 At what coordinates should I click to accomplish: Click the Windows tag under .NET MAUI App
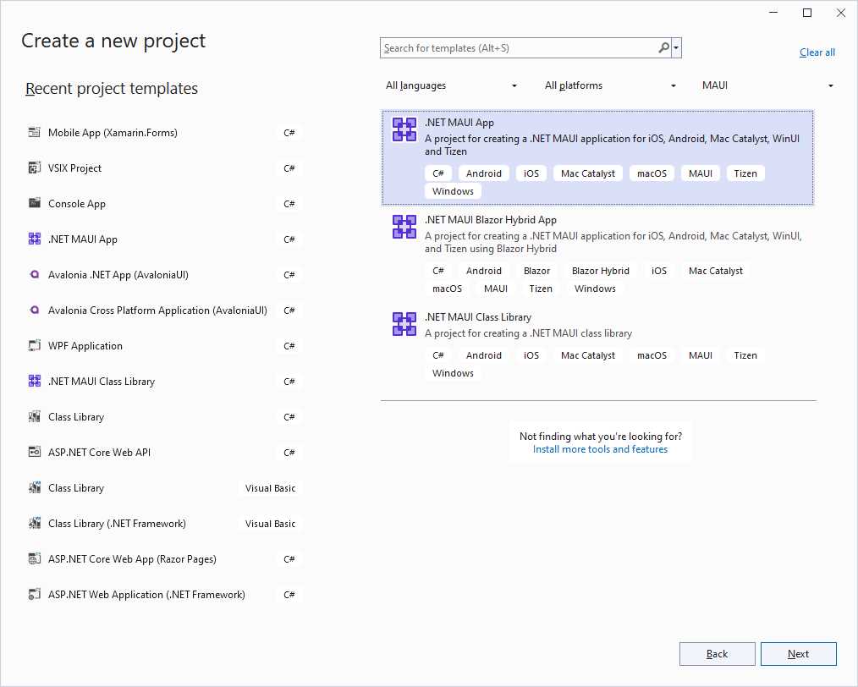(453, 191)
